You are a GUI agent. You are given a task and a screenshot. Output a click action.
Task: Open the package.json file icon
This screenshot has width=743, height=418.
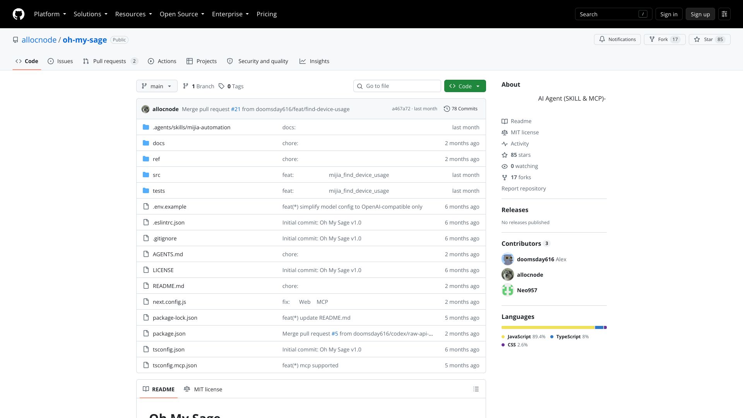(x=146, y=334)
